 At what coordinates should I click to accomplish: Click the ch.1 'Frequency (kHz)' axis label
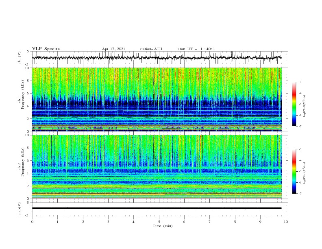(x=23, y=94)
